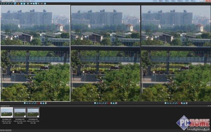
Task: Open the small dropdown arrow after third magnifier
Action: tap(13, 4)
